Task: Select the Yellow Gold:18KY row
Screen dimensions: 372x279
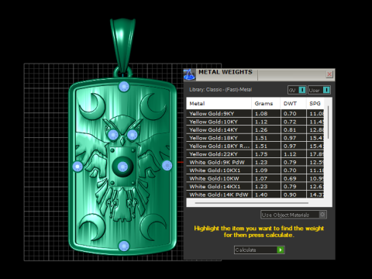Action: coord(255,138)
